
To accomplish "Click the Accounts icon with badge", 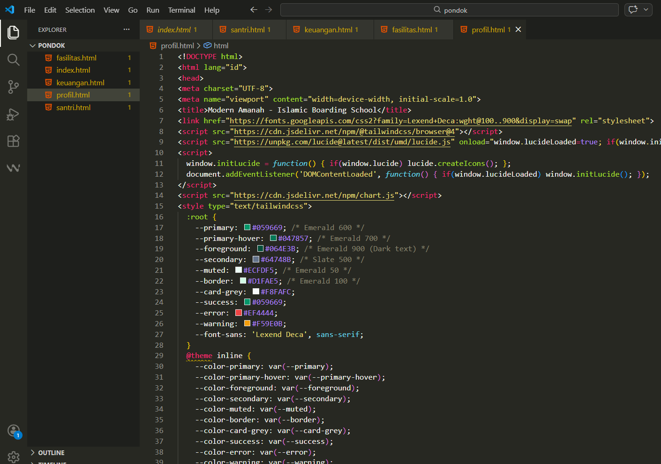I will [x=14, y=431].
